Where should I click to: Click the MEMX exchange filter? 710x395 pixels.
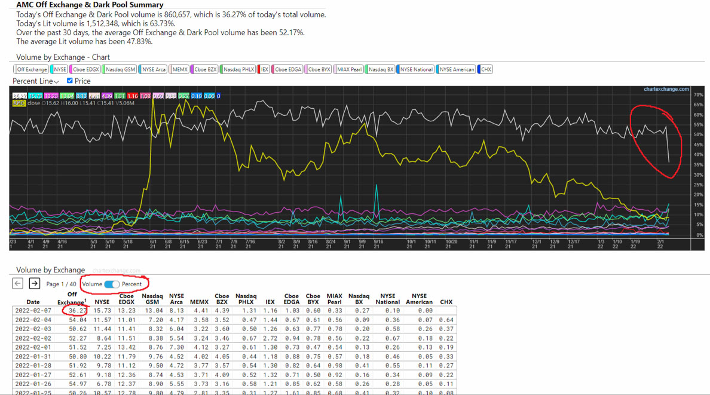point(179,69)
